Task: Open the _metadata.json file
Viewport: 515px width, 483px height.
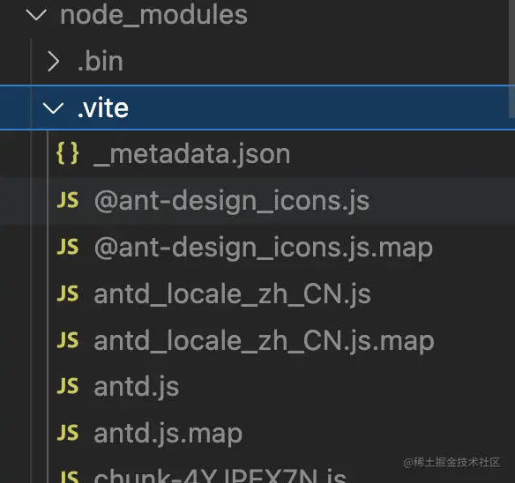Action: [x=192, y=154]
